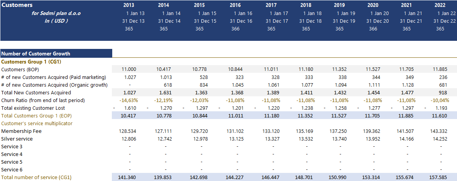Click the 'for Sedmi plan d.o.o' subtitle
This screenshot has width=457, height=181.
56,13
